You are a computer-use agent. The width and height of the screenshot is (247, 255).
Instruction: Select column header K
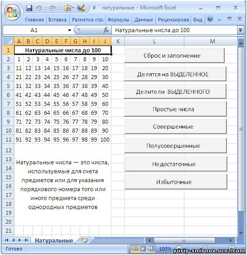click(x=118, y=41)
